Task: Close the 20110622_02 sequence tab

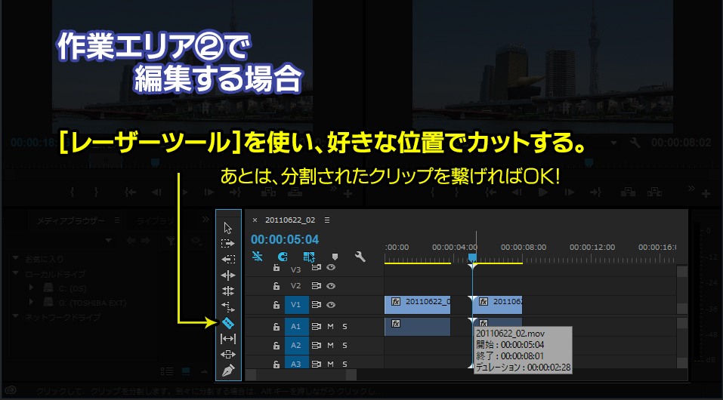Action: point(255,220)
